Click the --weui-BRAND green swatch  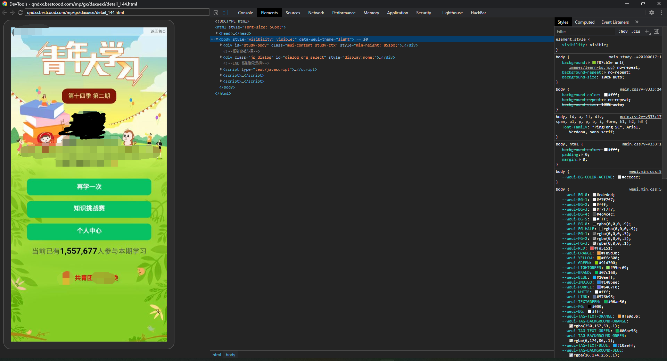pos(596,272)
